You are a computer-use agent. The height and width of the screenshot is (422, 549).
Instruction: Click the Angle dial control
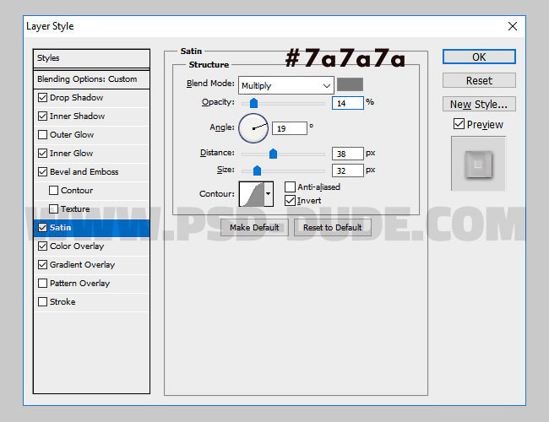(253, 128)
